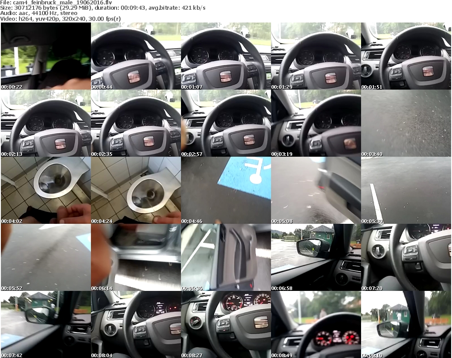Viewport: 452px width, 358px height.
Task: Click the Audio aac 44100 Hz line
Action: coord(39,13)
